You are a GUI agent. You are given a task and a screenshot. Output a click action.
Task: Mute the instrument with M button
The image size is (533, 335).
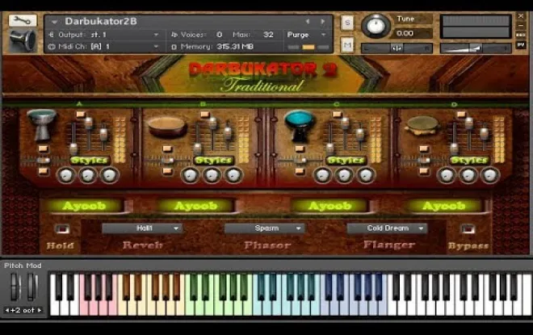click(x=347, y=45)
